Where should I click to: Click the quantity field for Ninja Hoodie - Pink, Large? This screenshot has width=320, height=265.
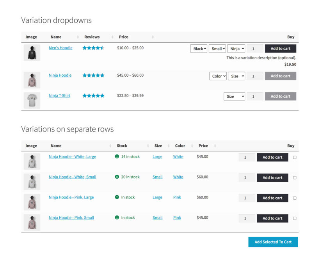[246, 198]
